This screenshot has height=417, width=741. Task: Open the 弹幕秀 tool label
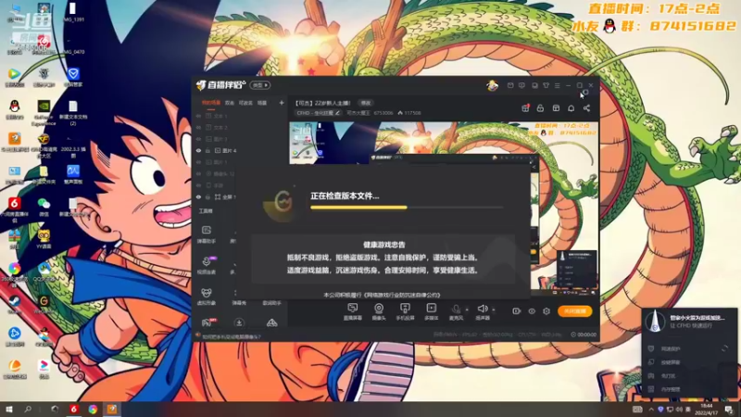(239, 303)
